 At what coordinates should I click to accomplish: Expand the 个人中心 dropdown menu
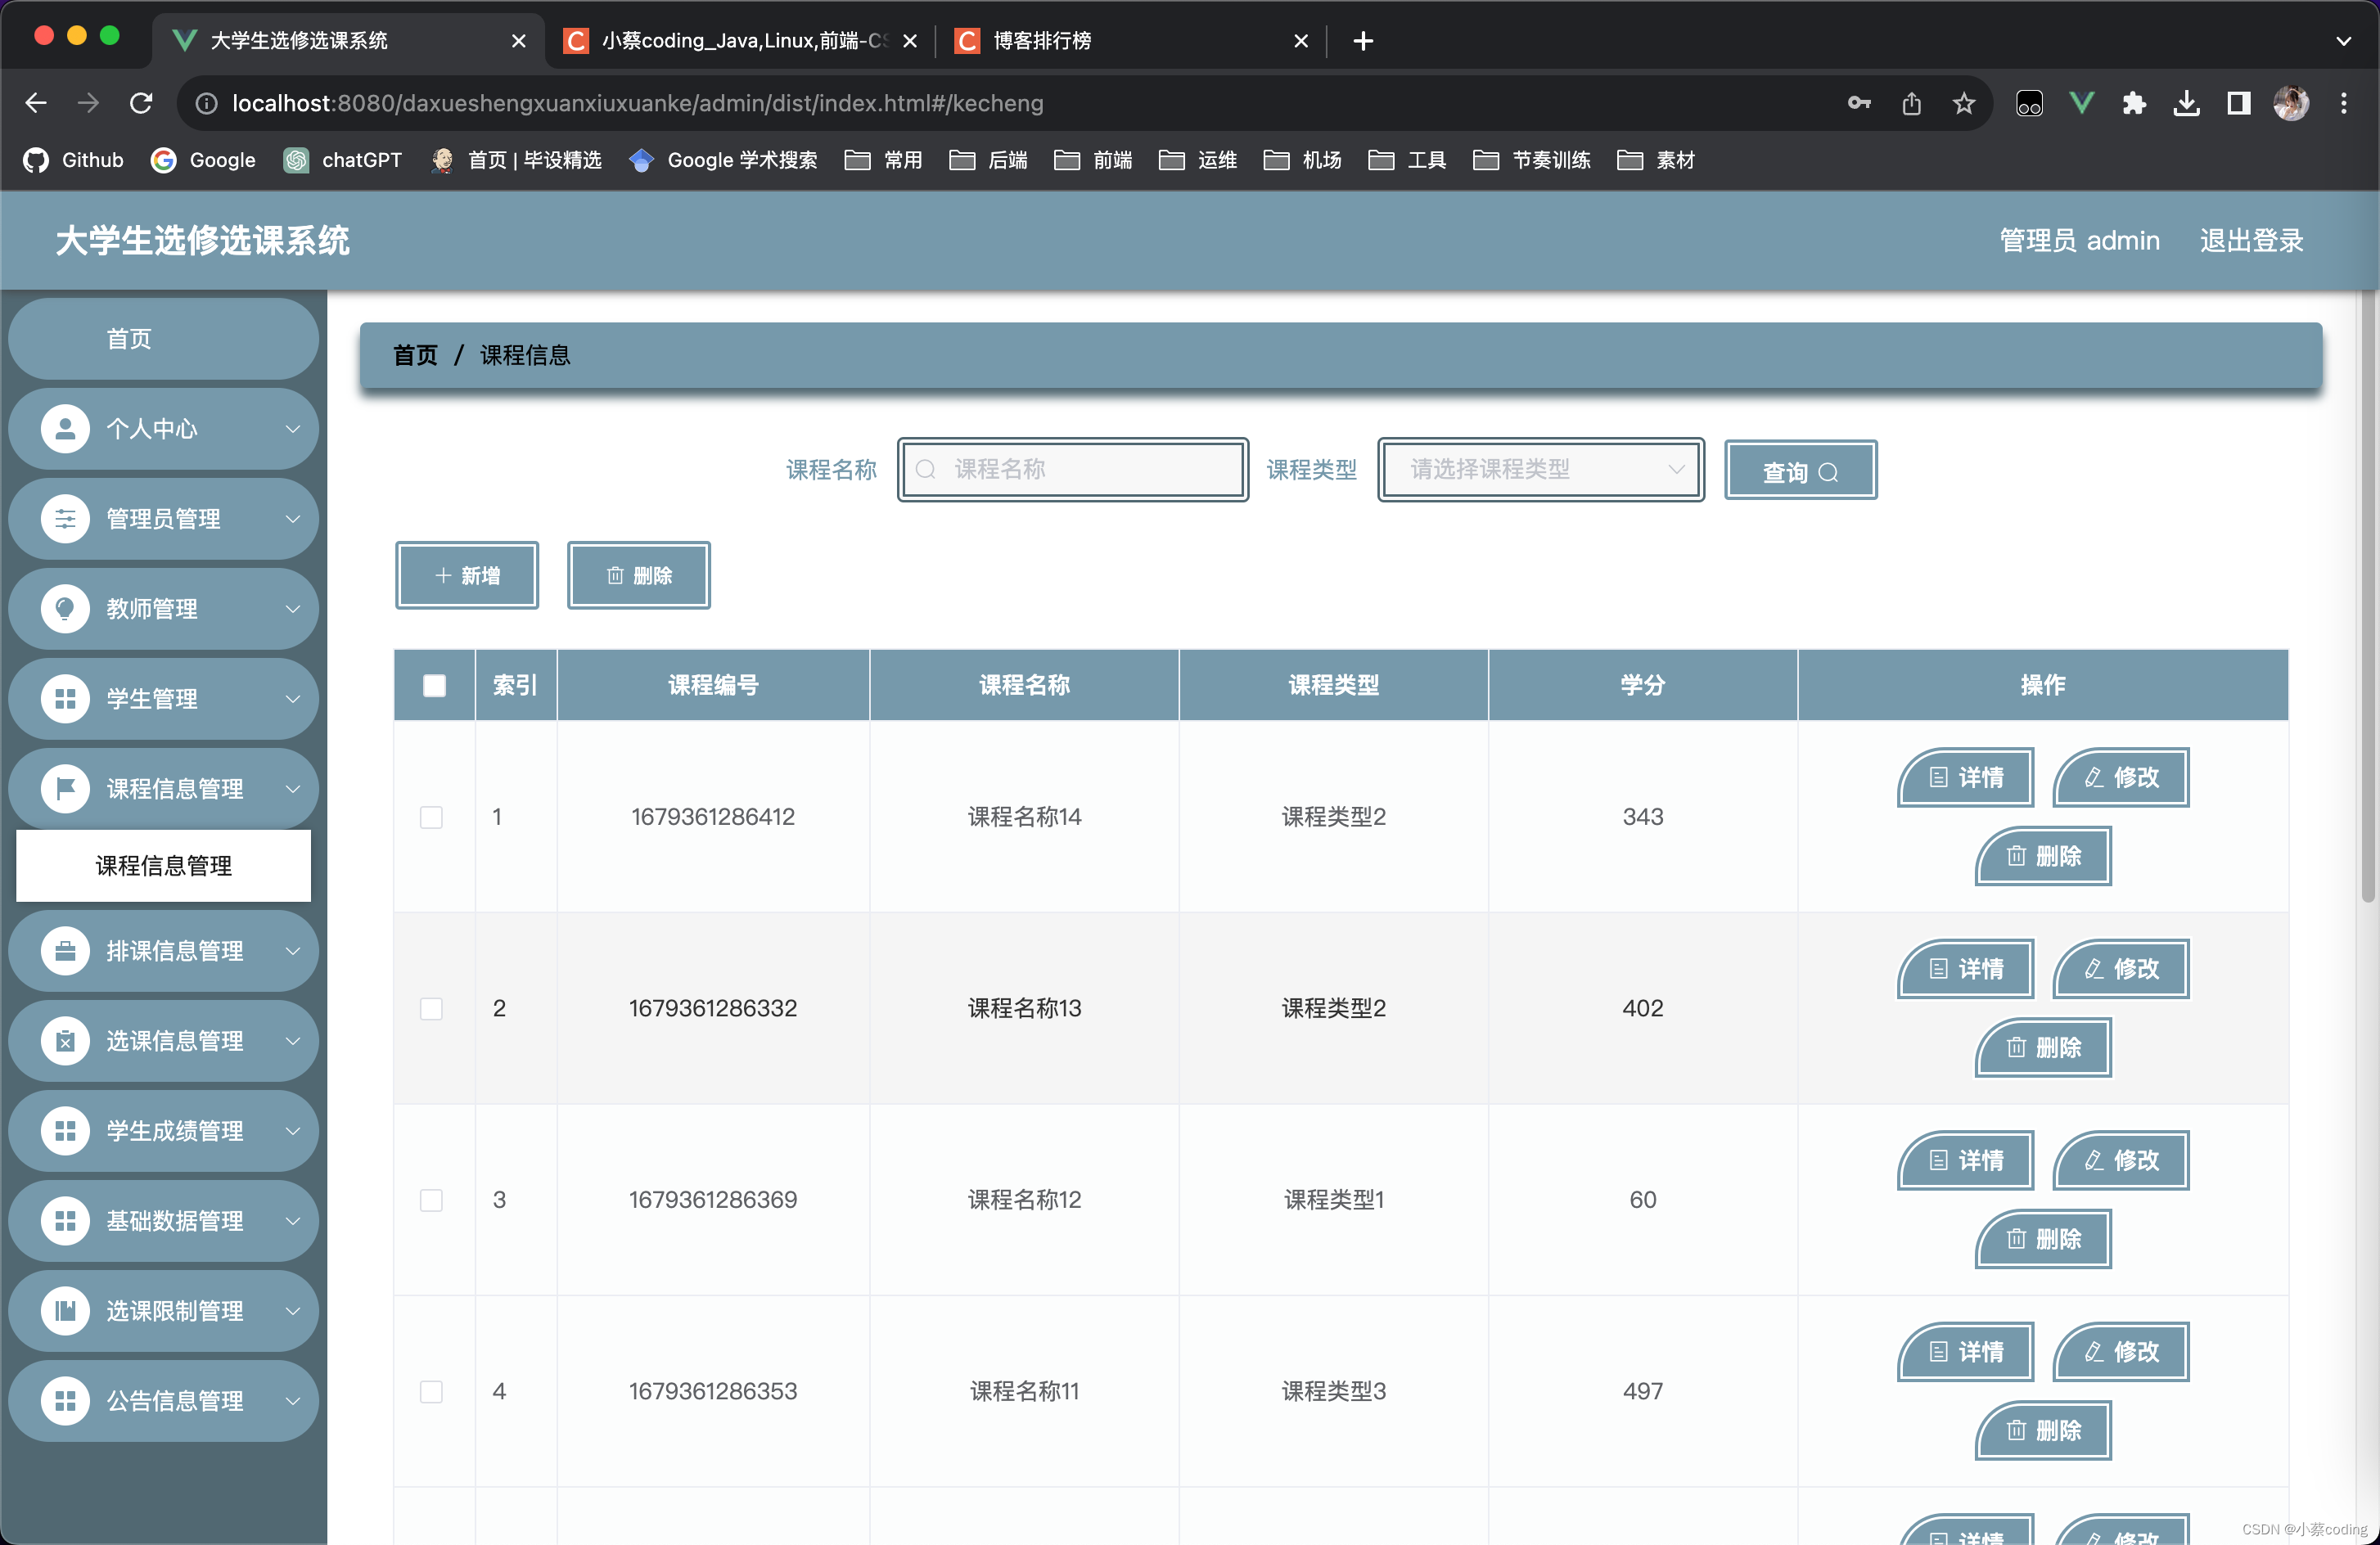pos(165,428)
